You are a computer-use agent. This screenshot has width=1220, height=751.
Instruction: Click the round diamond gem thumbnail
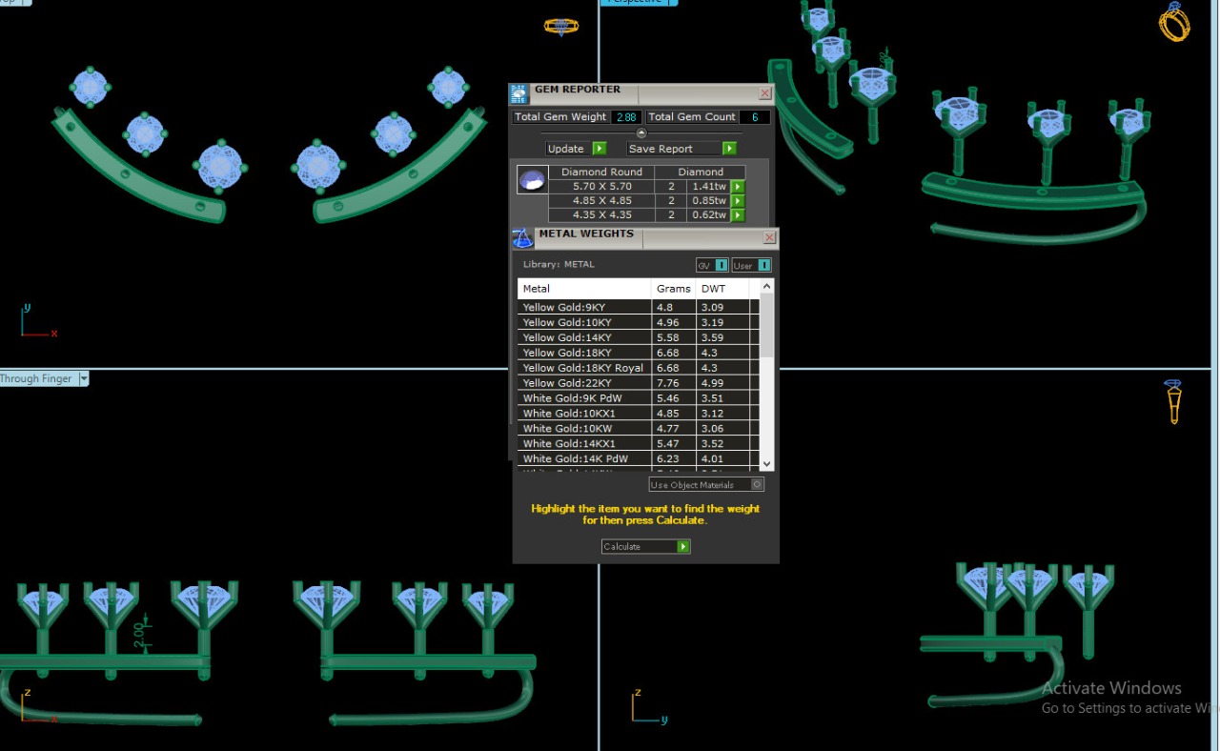532,179
